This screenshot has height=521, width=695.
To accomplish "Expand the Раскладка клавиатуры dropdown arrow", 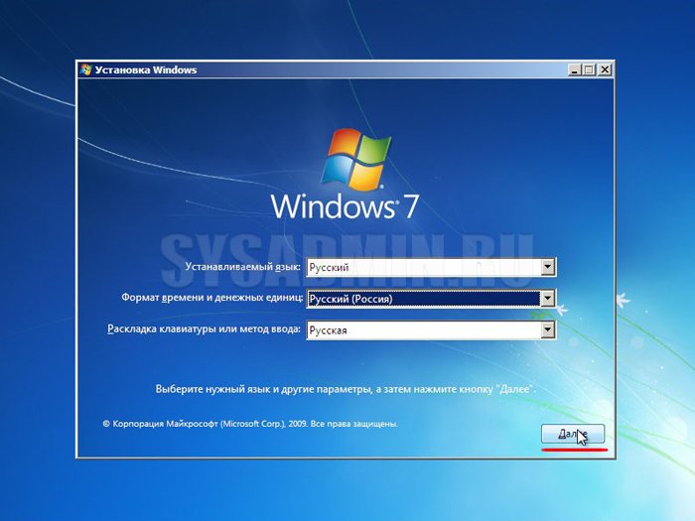I will tap(547, 330).
